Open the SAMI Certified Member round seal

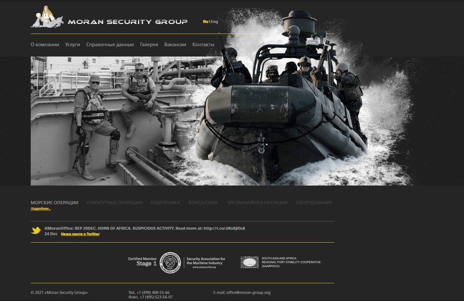pyautogui.click(x=170, y=263)
